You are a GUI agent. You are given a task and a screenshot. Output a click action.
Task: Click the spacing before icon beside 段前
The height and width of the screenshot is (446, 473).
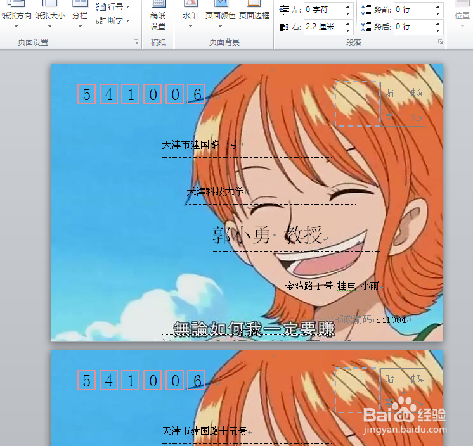pyautogui.click(x=366, y=10)
